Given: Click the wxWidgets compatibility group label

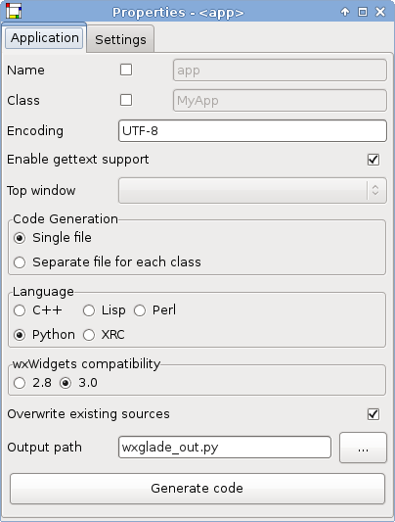Looking at the screenshot, I should click(x=86, y=364).
